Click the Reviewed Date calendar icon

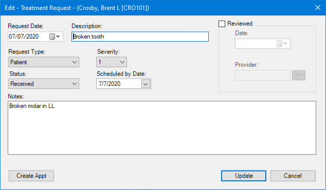tap(279, 44)
